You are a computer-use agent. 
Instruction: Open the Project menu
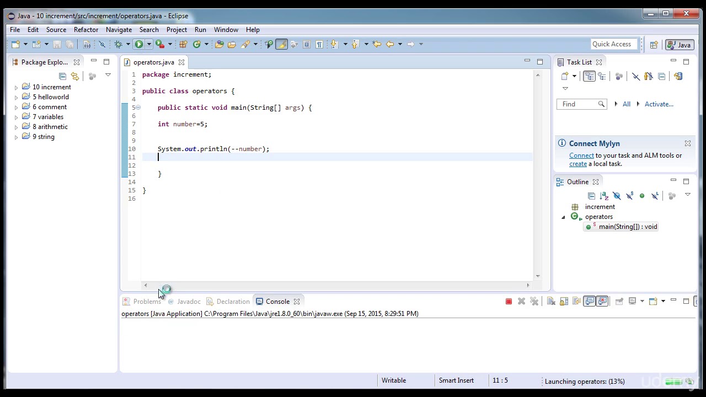click(176, 30)
